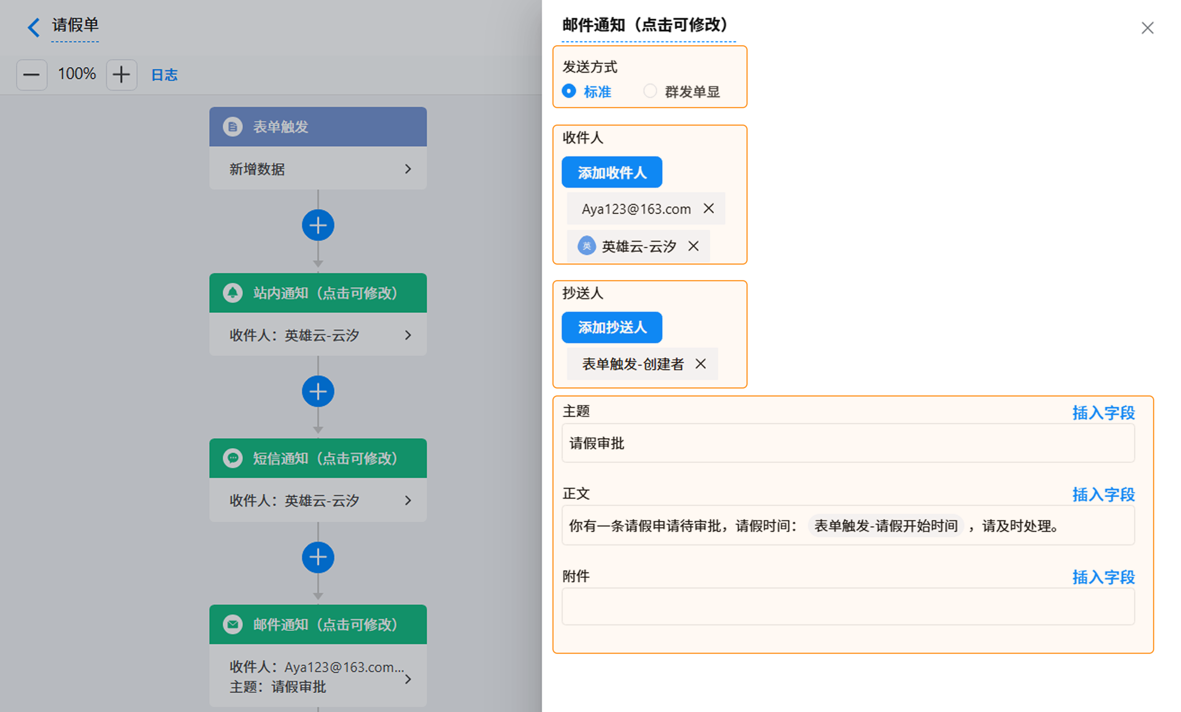Select the 表单触发 node header
Image resolution: width=1181 pixels, height=712 pixels.
click(x=318, y=127)
